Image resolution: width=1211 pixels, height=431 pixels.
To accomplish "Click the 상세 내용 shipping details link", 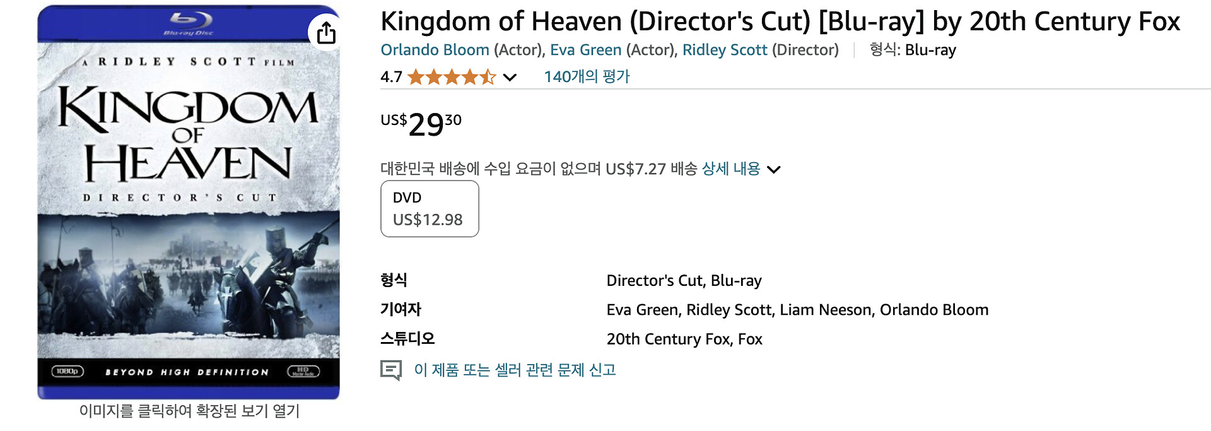I will (730, 169).
